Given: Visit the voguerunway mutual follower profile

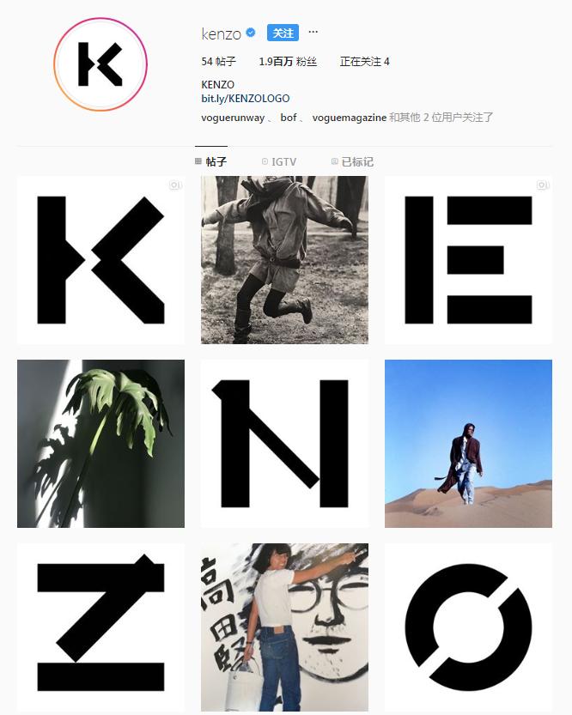Looking at the screenshot, I should point(233,118).
